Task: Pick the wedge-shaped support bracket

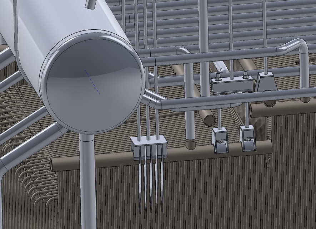Action: [266, 84]
